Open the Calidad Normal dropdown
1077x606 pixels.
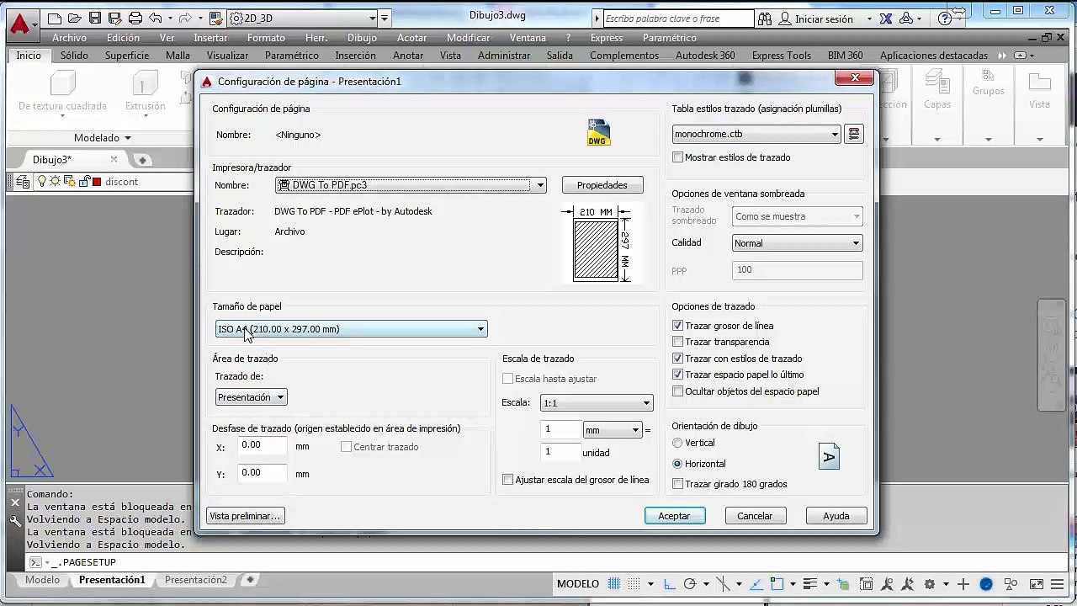(797, 243)
